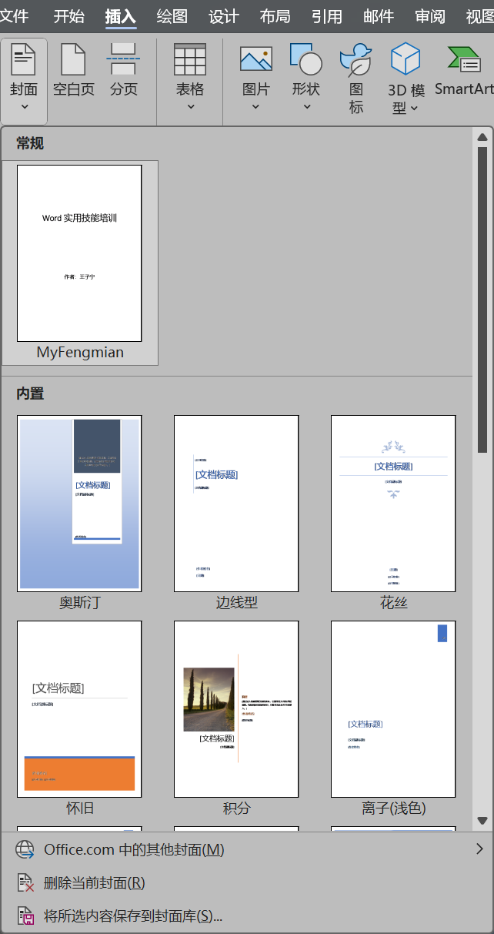This screenshot has width=494, height=934.
Task: Switch to the 邮件 tab
Action: [x=379, y=16]
